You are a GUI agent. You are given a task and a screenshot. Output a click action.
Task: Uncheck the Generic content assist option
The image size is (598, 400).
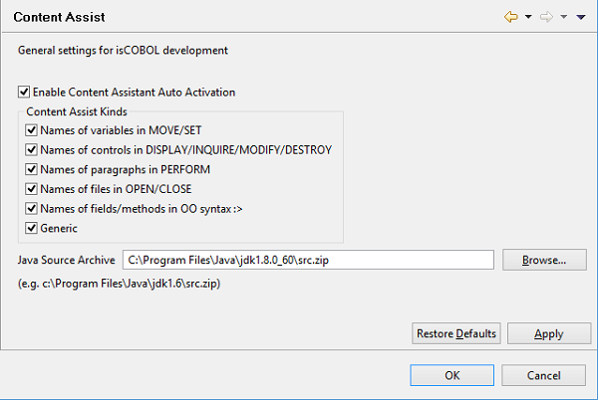click(x=33, y=229)
